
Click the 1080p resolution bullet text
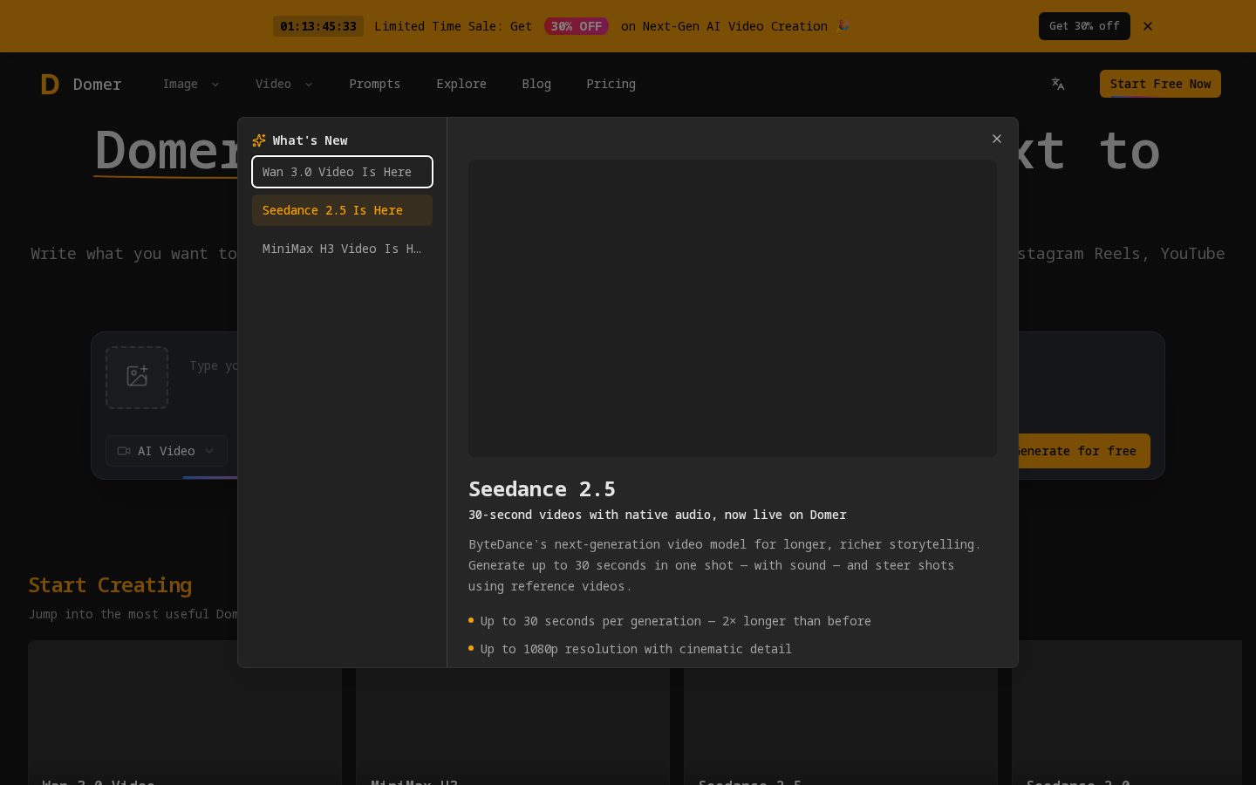click(636, 649)
